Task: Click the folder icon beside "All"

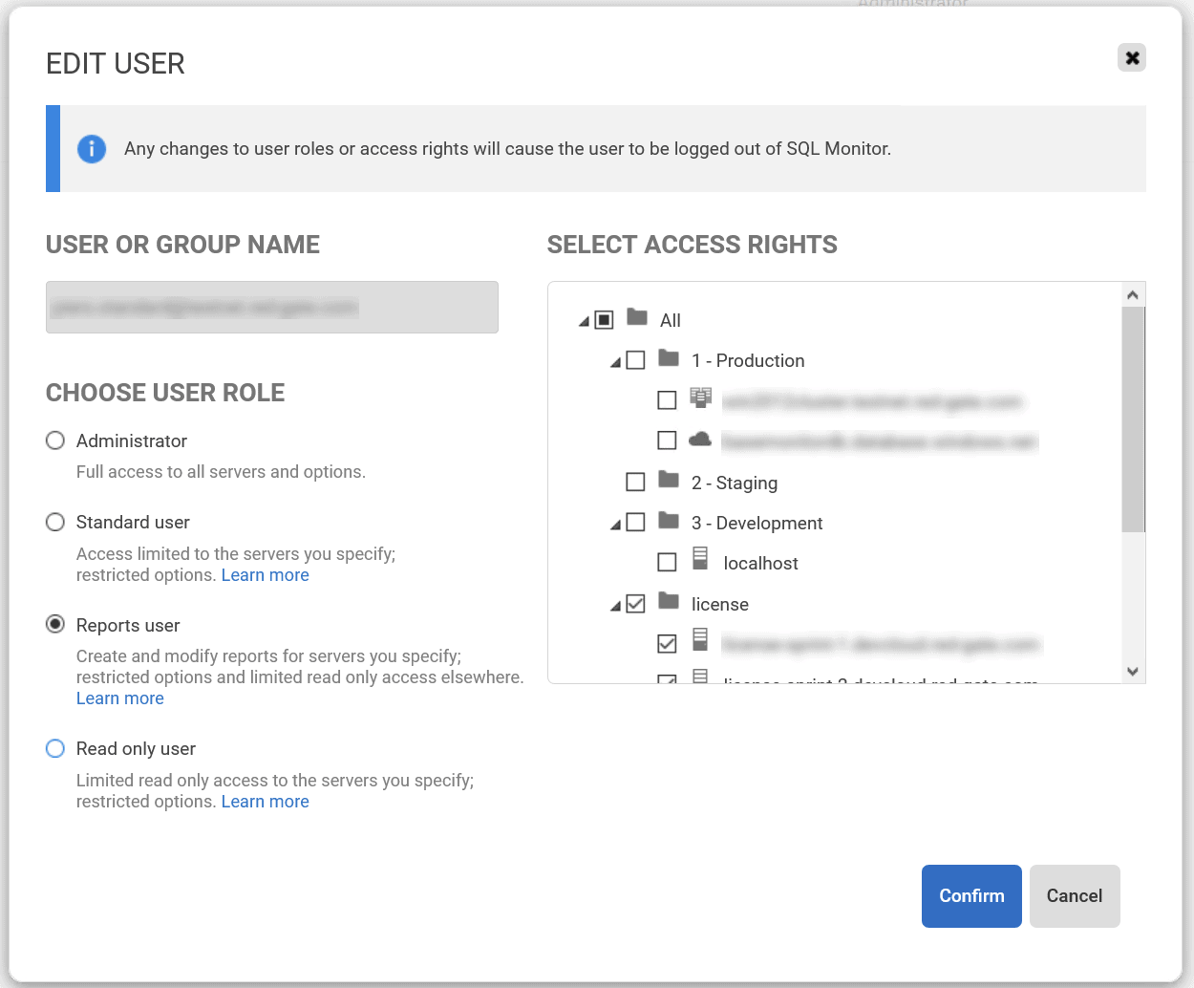Action: point(636,318)
